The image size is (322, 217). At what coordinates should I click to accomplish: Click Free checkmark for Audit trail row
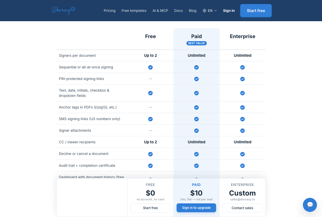150,166
